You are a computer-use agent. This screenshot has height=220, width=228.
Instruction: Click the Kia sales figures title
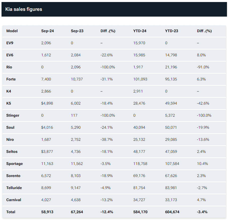click(x=24, y=9)
